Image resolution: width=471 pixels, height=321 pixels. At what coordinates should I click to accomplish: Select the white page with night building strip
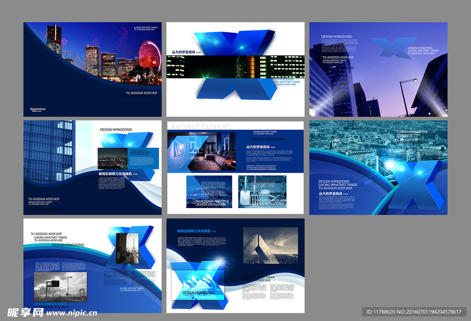(235, 69)
